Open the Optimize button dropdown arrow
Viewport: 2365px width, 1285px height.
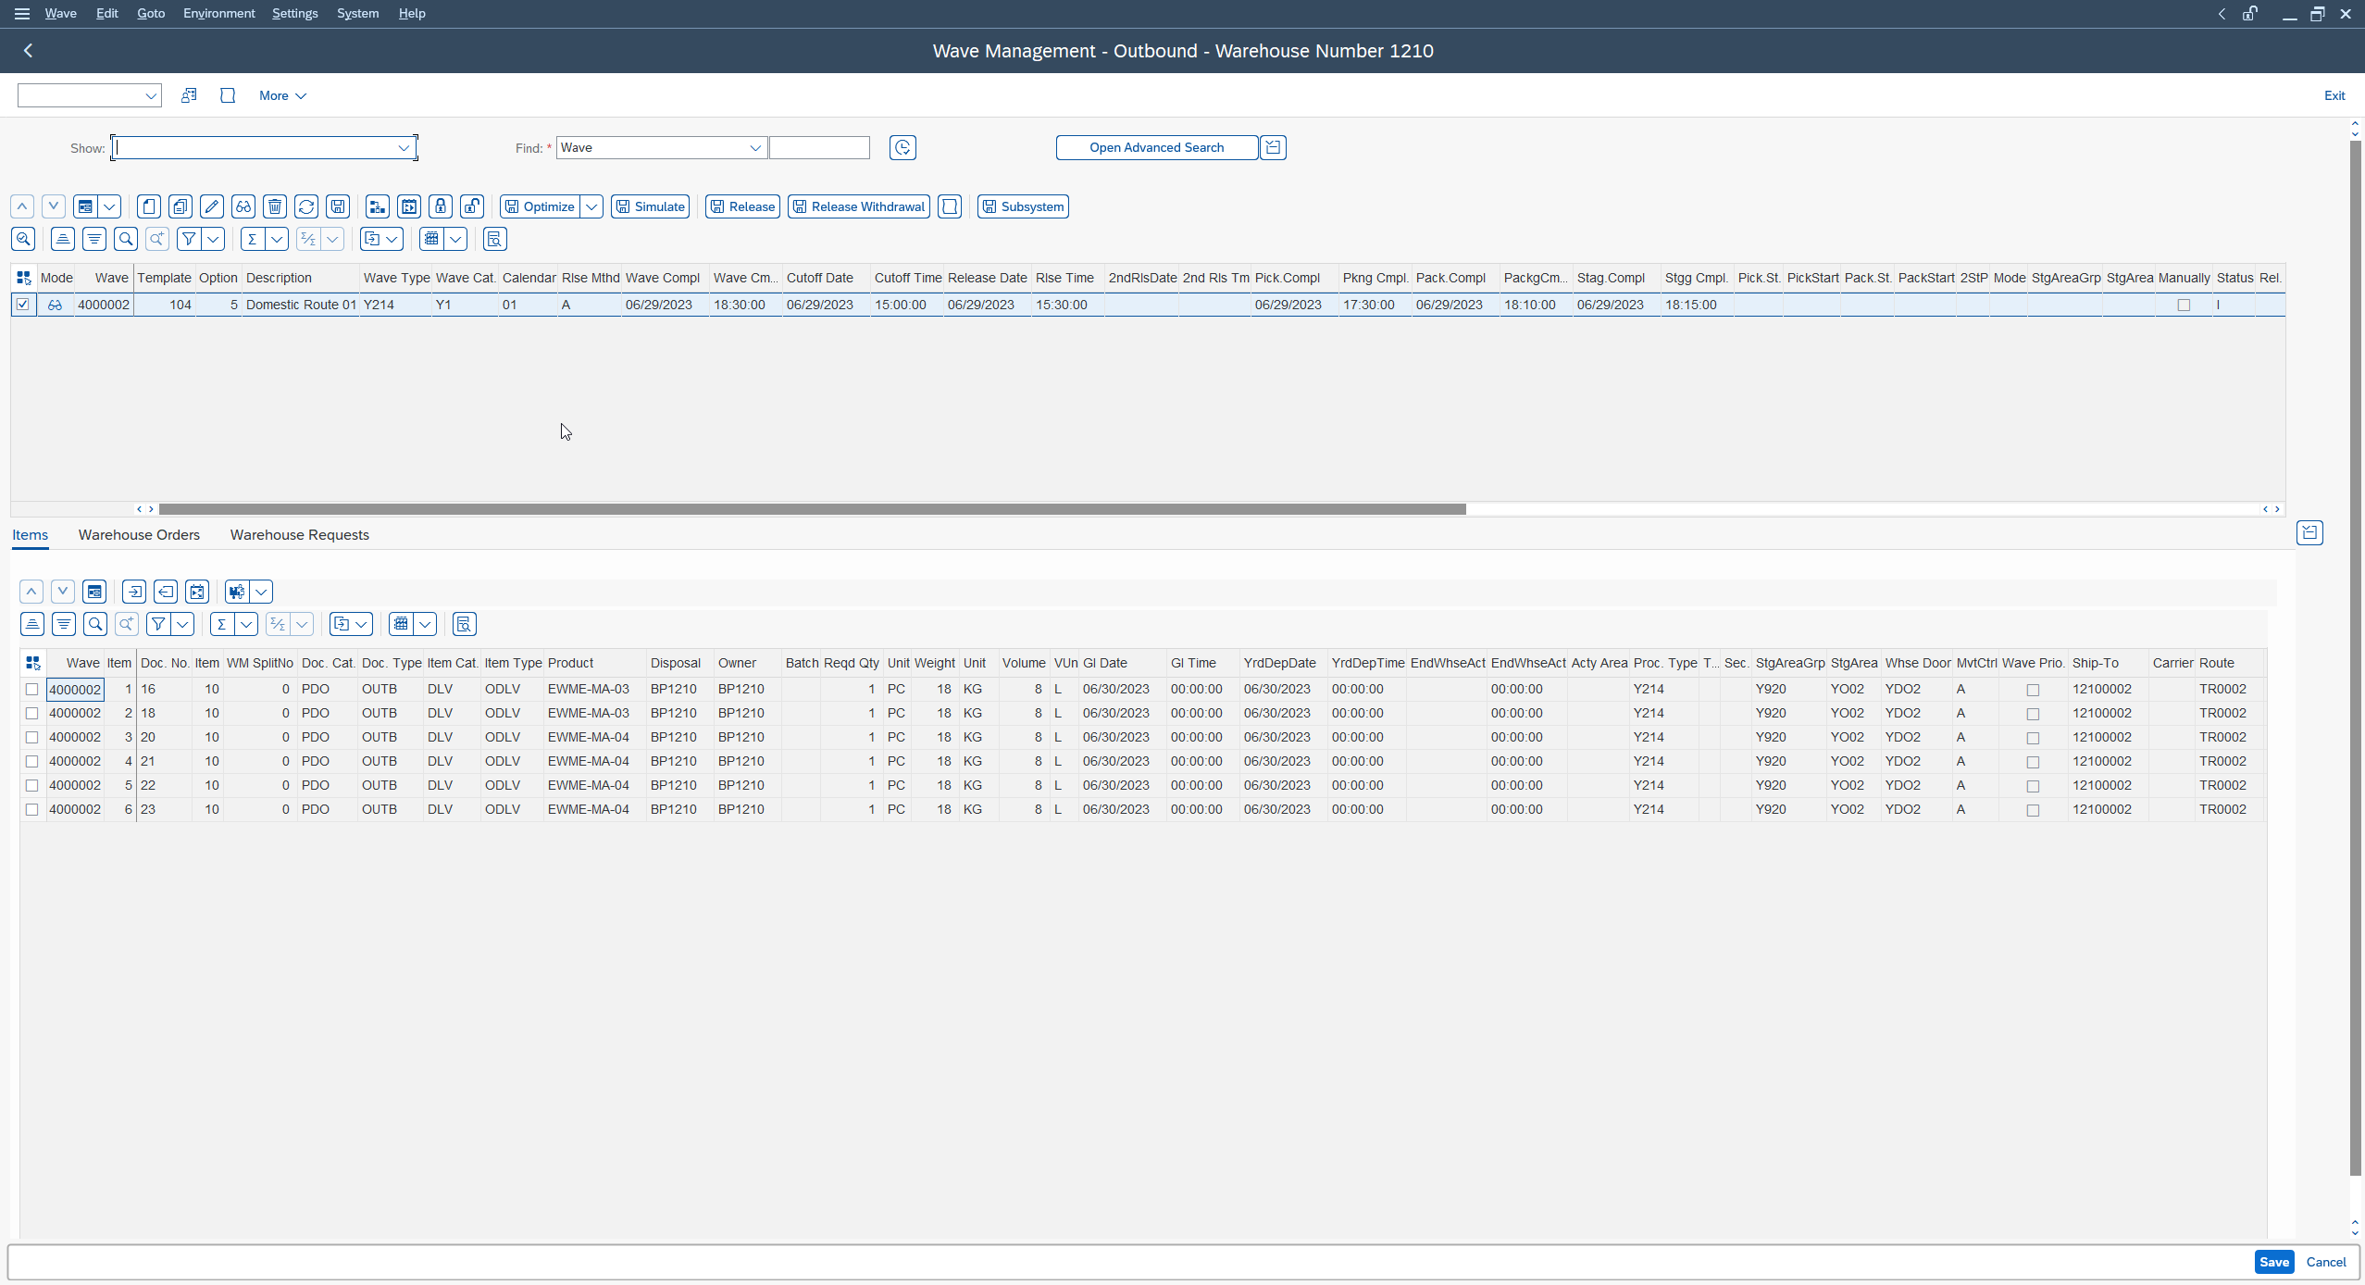(591, 206)
